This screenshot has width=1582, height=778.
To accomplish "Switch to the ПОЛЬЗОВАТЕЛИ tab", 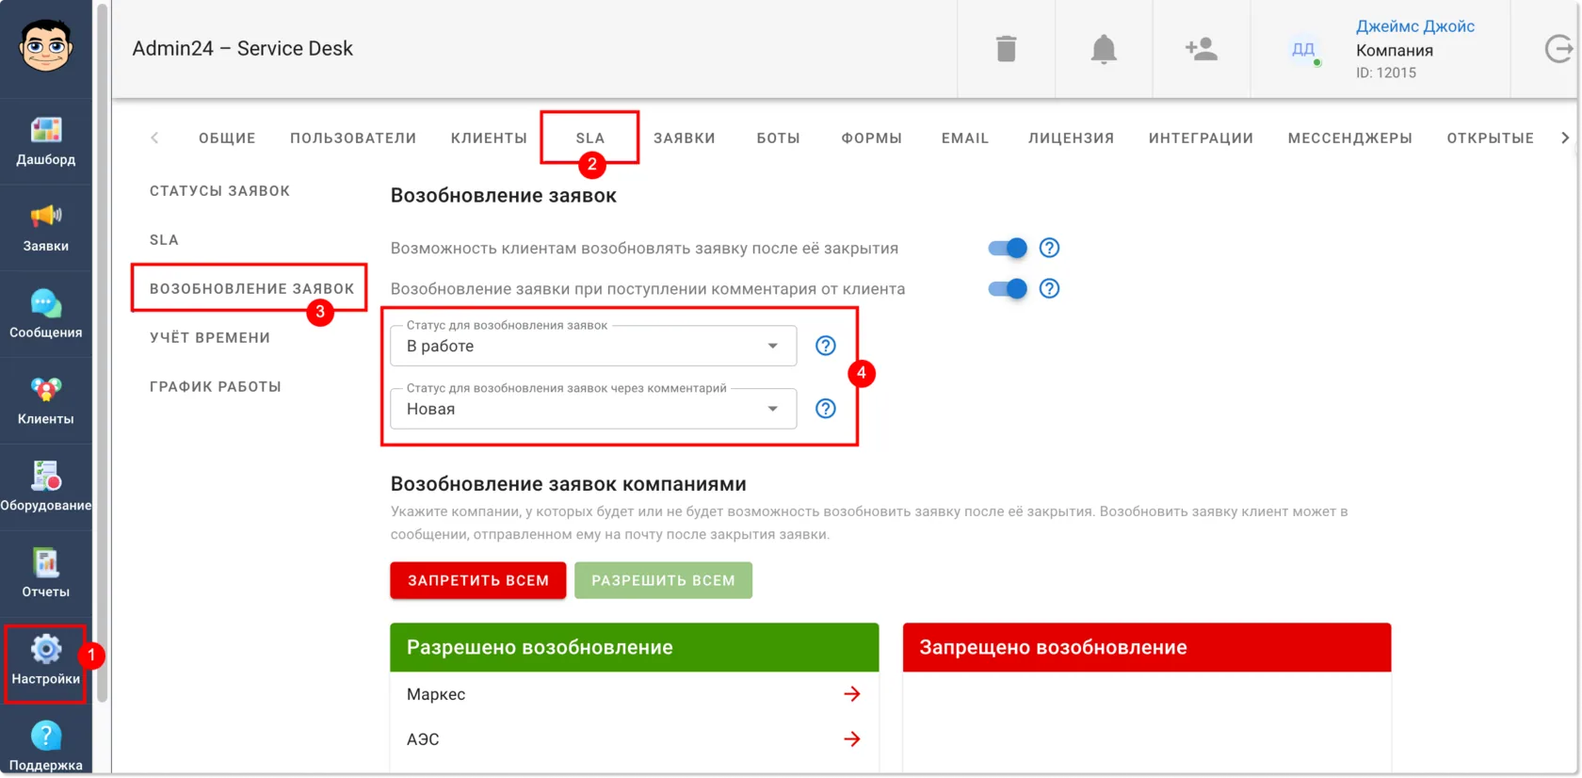I will [353, 138].
